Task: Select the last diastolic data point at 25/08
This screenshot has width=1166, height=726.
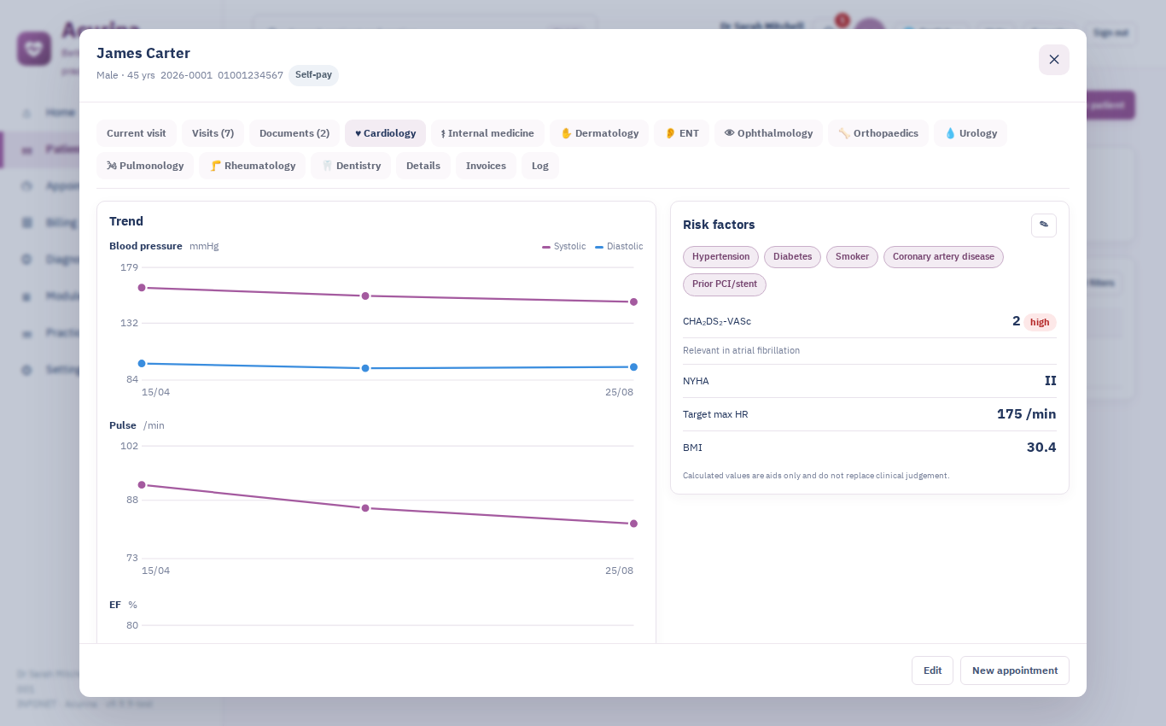Action: 633,367
